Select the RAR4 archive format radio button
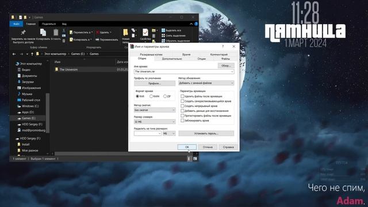 [x=151, y=96]
